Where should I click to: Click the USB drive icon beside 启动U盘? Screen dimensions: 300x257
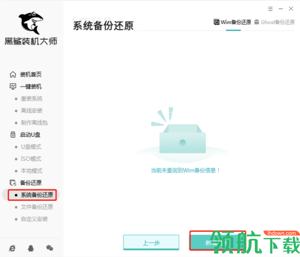[x=13, y=135]
